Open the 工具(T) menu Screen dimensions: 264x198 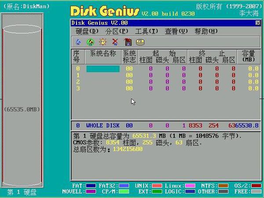[x=147, y=32]
